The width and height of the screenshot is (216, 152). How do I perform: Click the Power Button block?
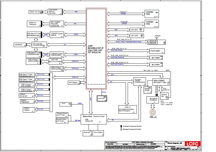(98, 133)
